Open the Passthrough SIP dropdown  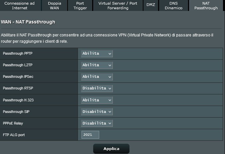click(97, 112)
